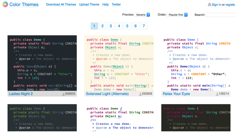Open the Ladies Night 2 theme title

21,94
